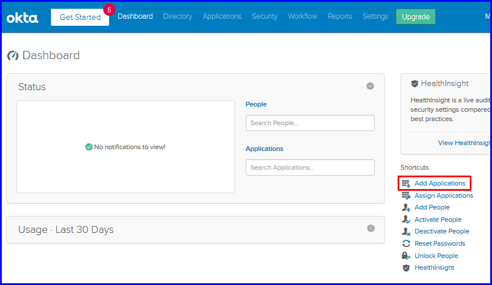Open the Applications menu in top bar
492x285 pixels.
(222, 16)
